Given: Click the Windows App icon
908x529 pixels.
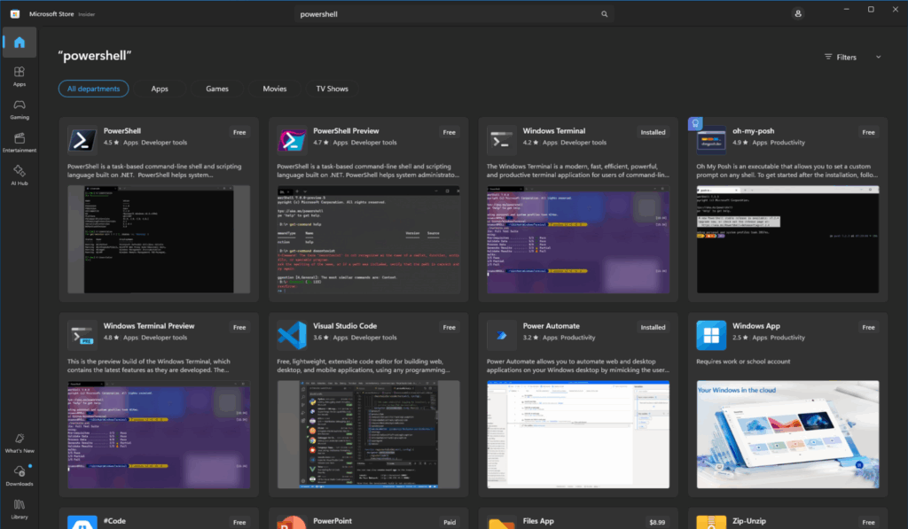Looking at the screenshot, I should (711, 335).
